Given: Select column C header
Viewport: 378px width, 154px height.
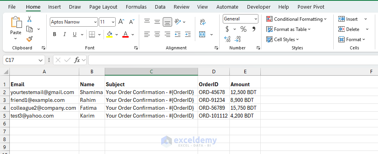Looking at the screenshot, I should click(x=151, y=72).
